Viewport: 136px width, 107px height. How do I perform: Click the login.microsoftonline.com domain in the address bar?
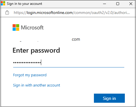point(50,13)
